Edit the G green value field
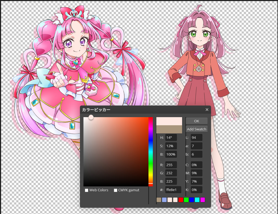The image size is (278, 214). click(x=171, y=173)
